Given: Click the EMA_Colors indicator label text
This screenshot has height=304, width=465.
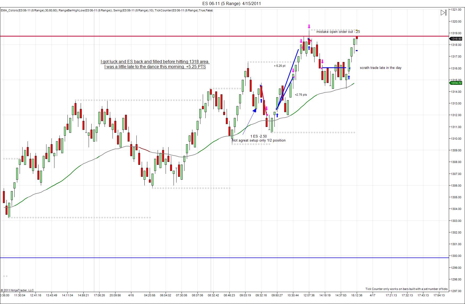Looking at the screenshot, I should (29, 10).
